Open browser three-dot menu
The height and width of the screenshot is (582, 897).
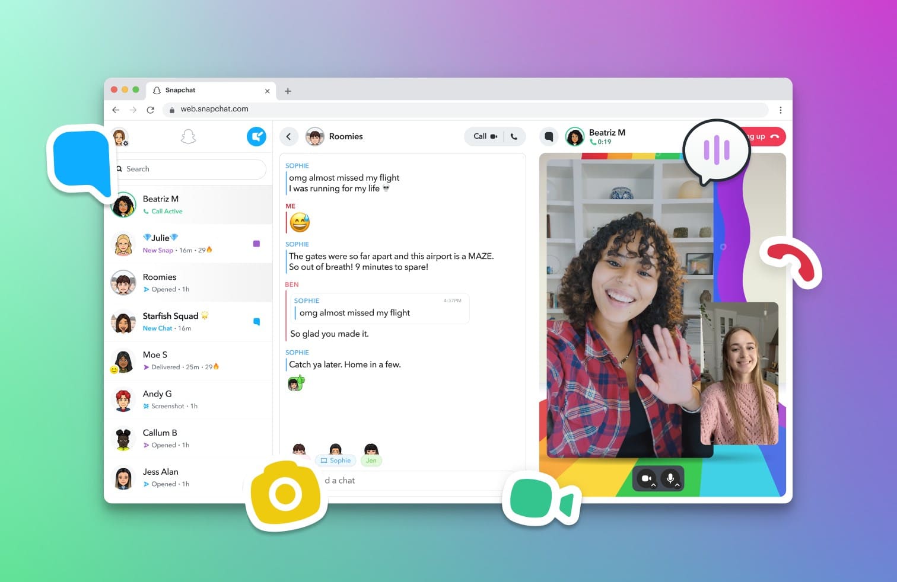click(780, 110)
